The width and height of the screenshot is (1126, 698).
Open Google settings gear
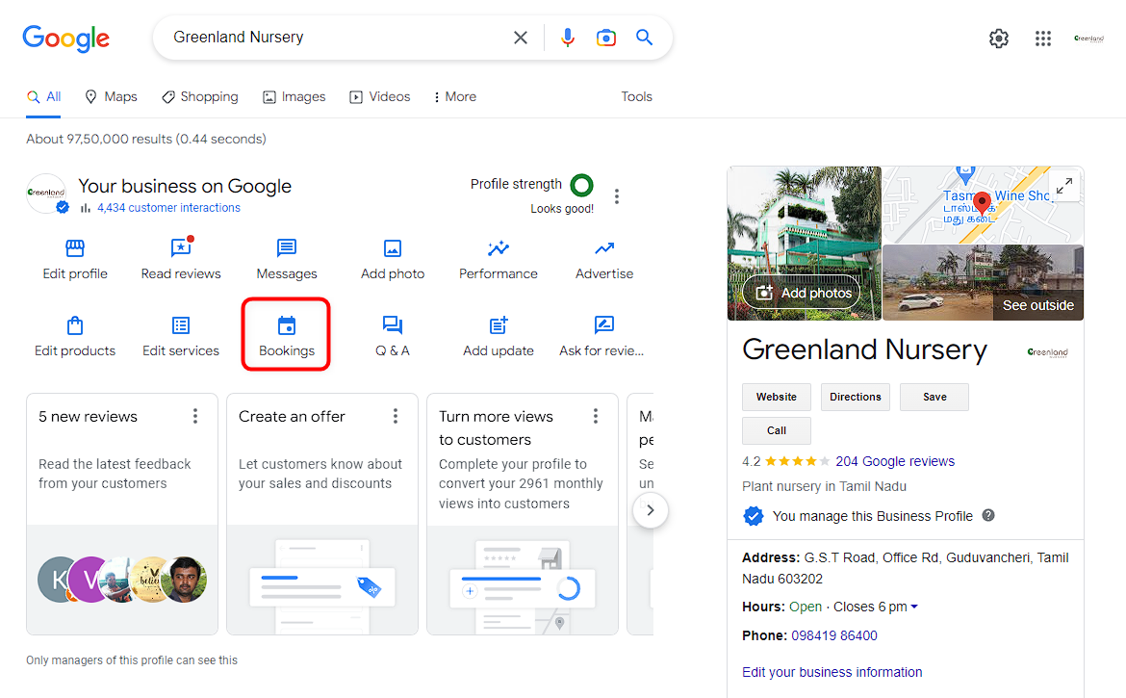(x=999, y=39)
